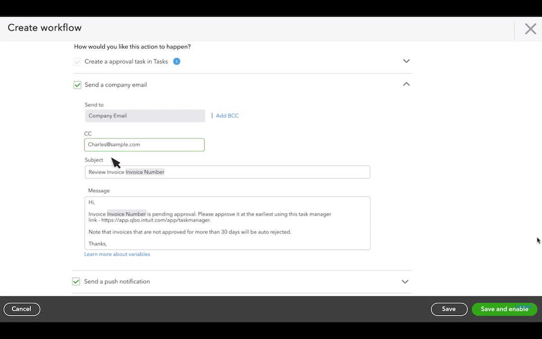This screenshot has width=542, height=339.
Task: Expand the approval task in Tasks section
Action: 406,61
